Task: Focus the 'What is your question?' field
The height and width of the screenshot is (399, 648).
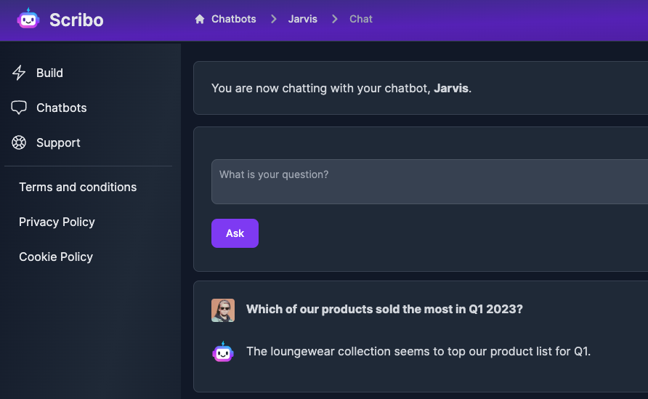Action: point(430,182)
